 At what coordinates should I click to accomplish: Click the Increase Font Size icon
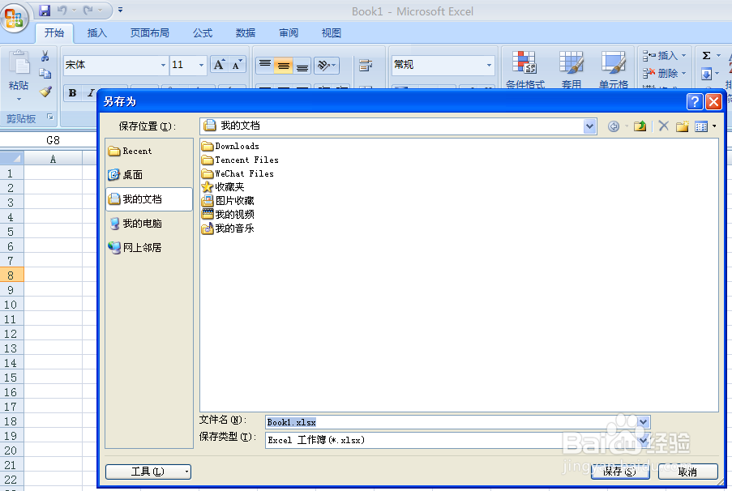219,65
